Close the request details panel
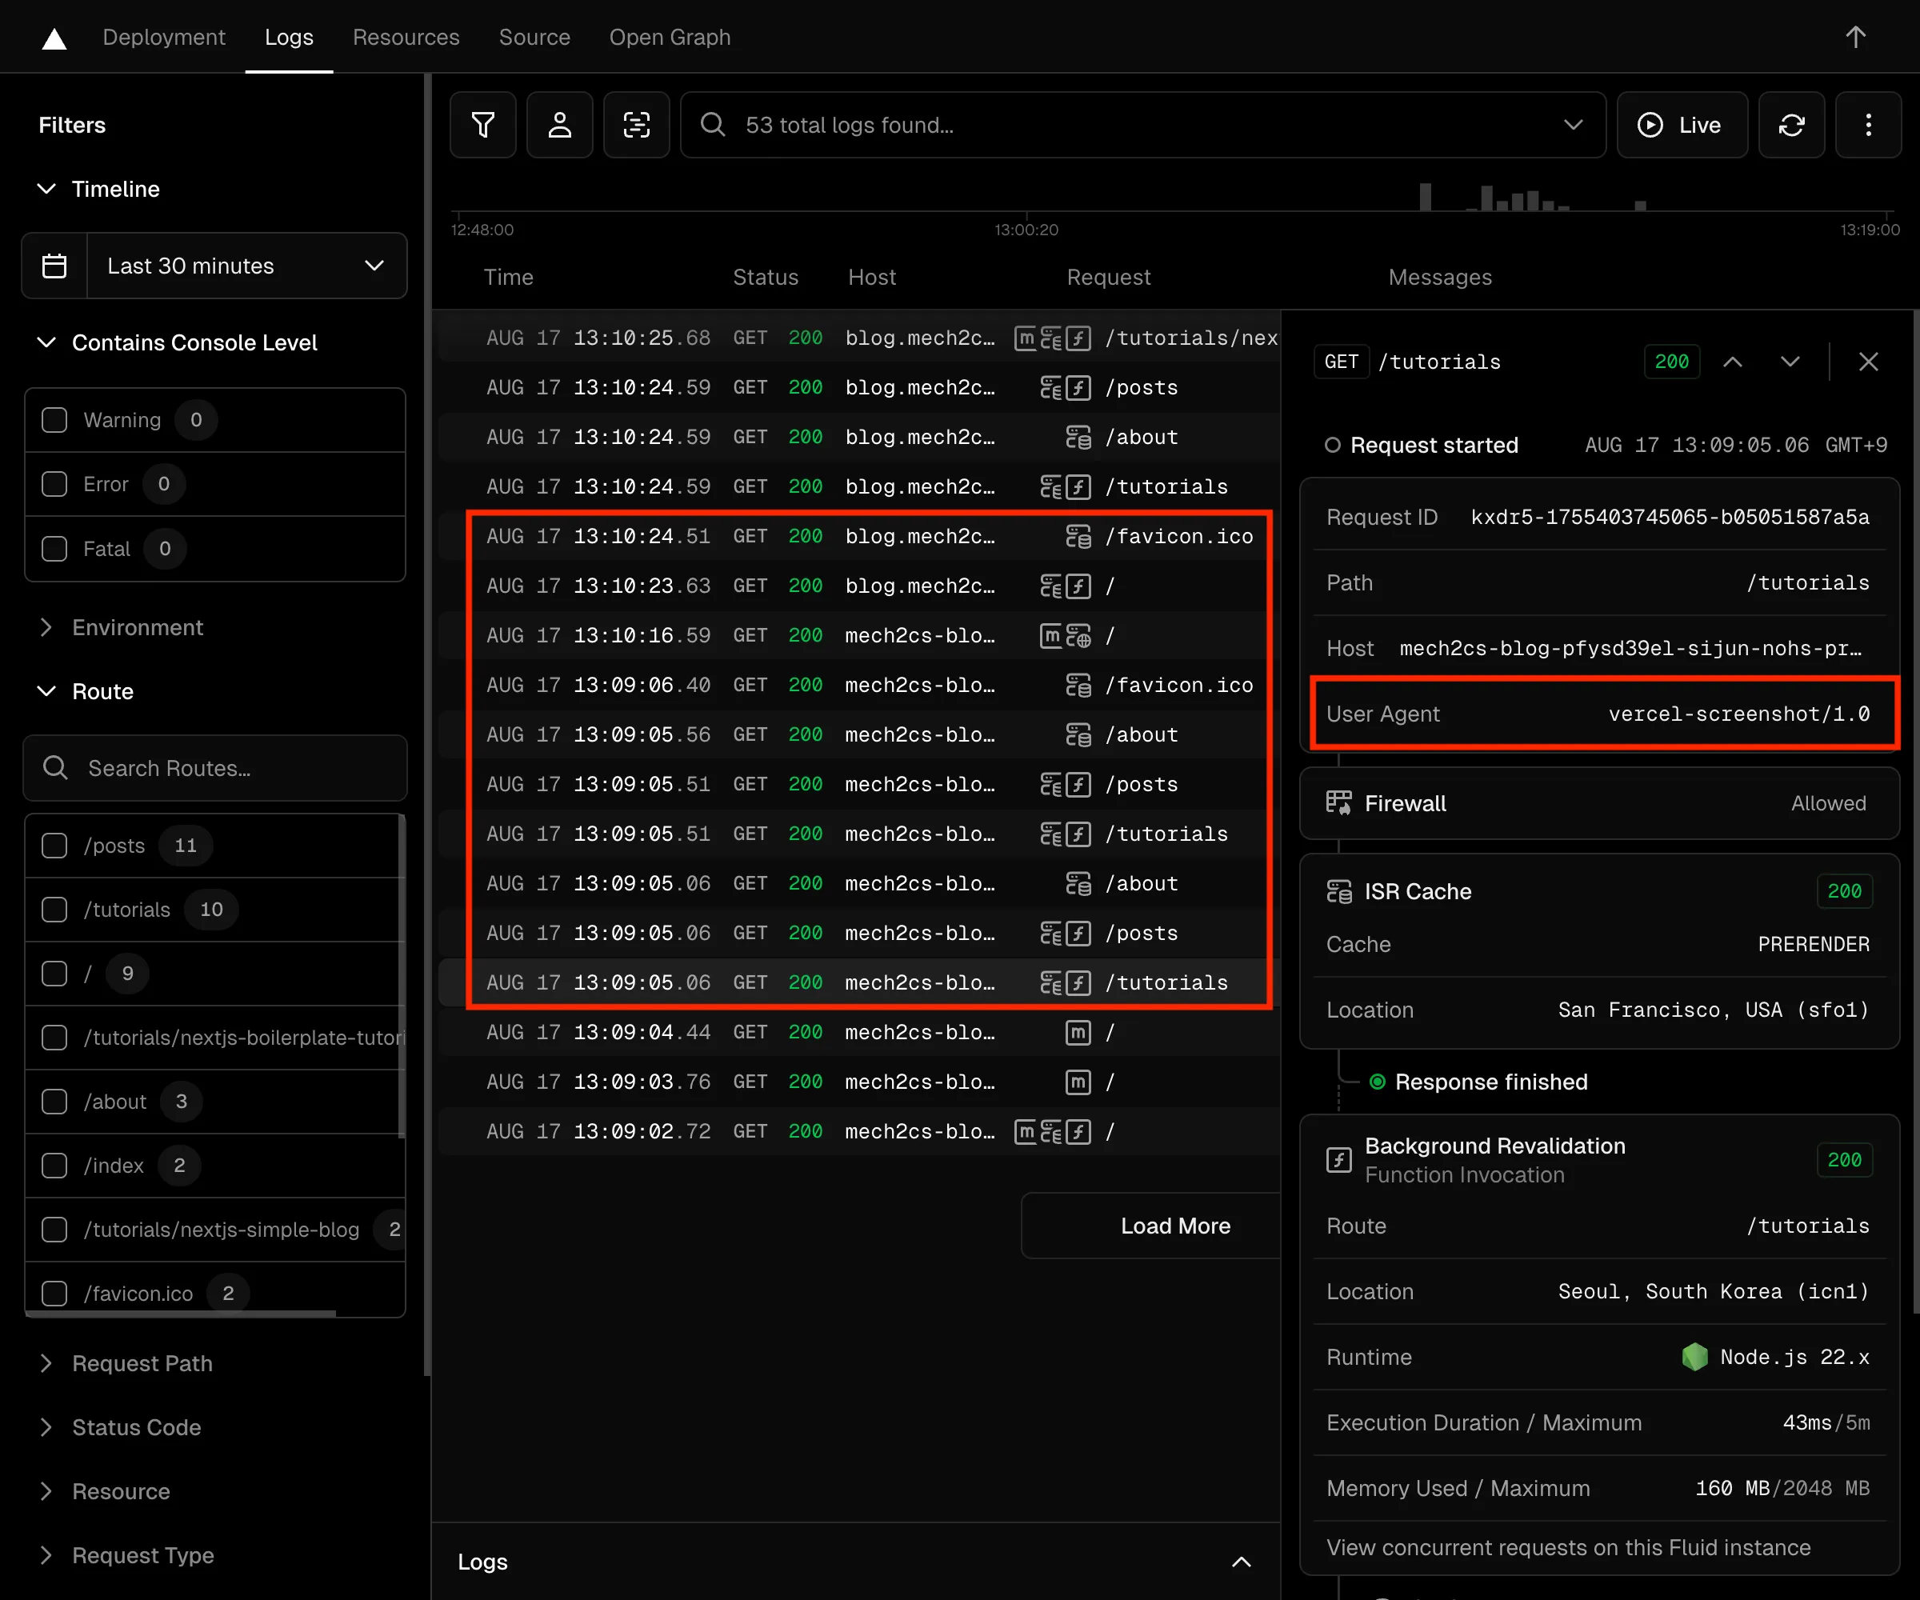The image size is (1920, 1600). 1868,362
